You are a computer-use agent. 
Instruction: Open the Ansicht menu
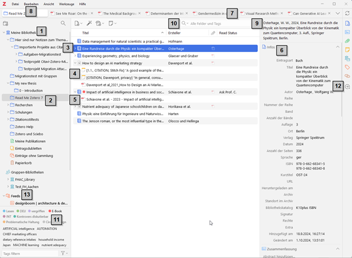(x=49, y=4)
